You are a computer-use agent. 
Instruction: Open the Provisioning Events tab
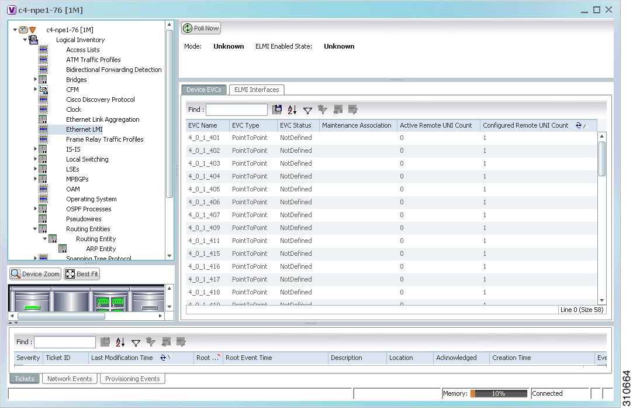133,379
